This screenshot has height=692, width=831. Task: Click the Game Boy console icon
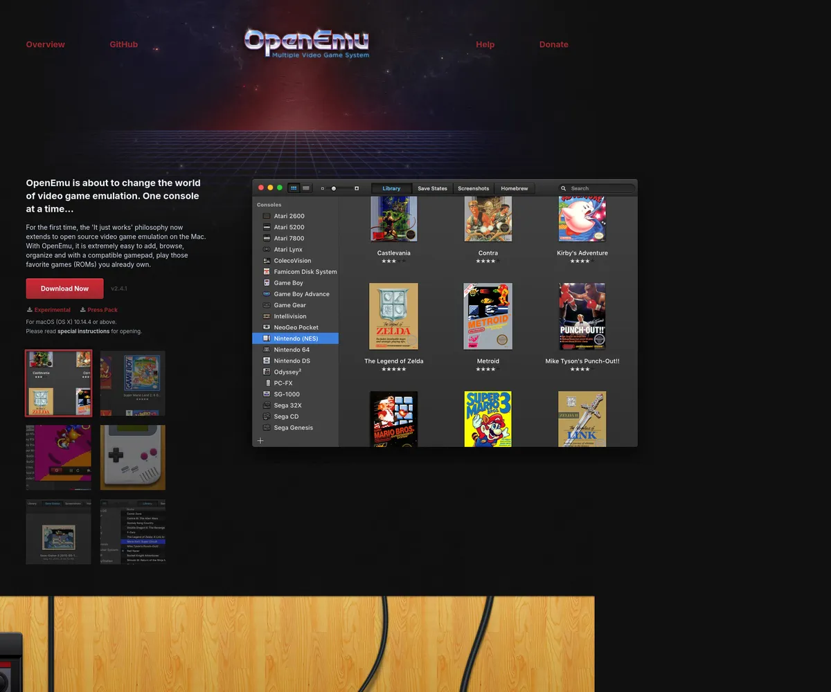pyautogui.click(x=267, y=283)
